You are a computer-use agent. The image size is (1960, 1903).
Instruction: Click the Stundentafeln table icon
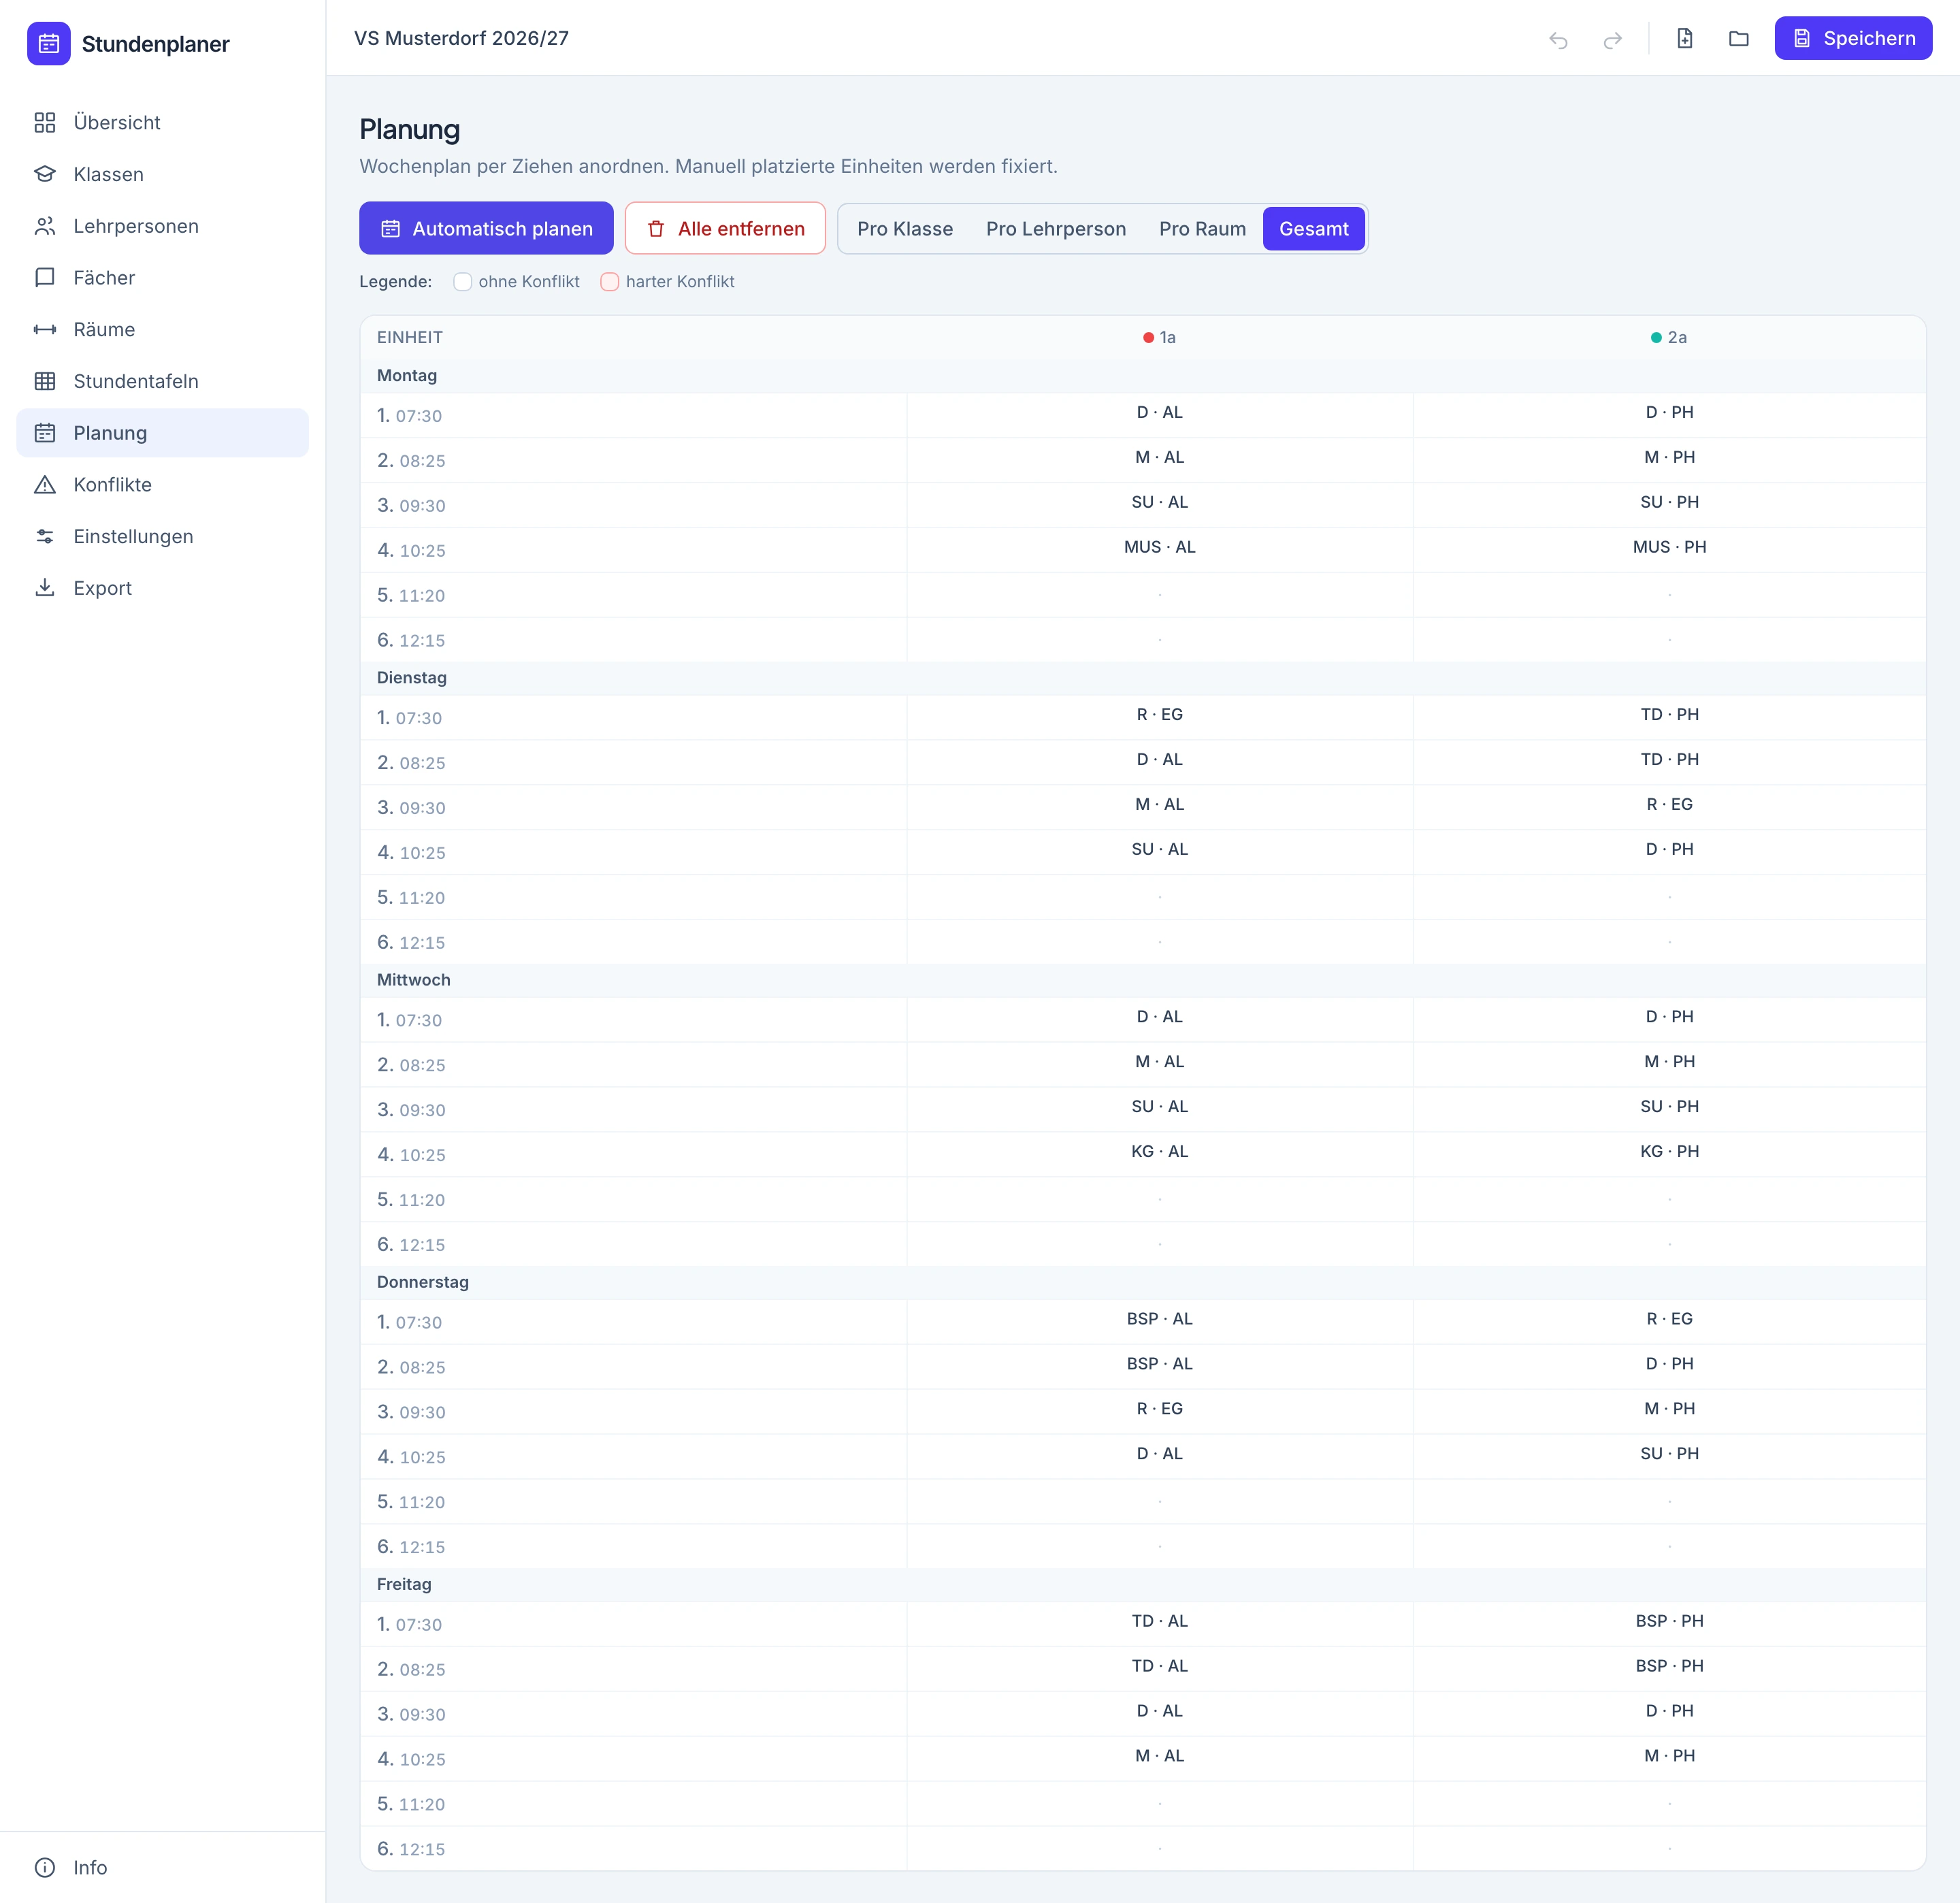(x=45, y=381)
